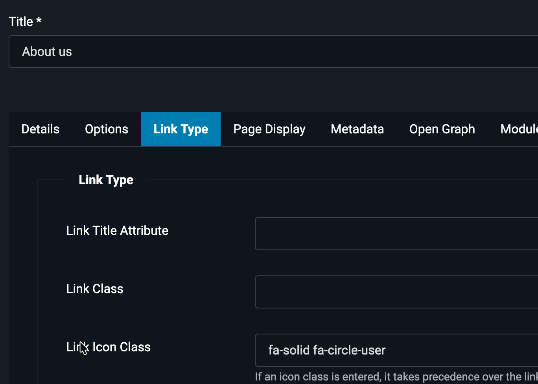
Task: Click the left border of the Link Type fieldset
Action: tap(37, 275)
